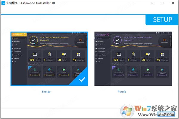Click the "Purple" theme label
Viewport: 179px width, 119px height.
click(x=122, y=92)
